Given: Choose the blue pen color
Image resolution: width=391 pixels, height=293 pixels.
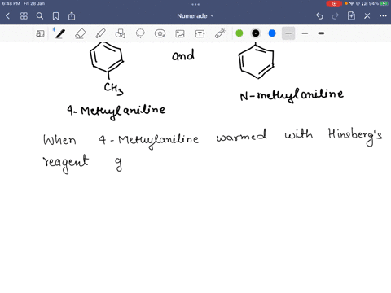Looking at the screenshot, I should pyautogui.click(x=272, y=33).
